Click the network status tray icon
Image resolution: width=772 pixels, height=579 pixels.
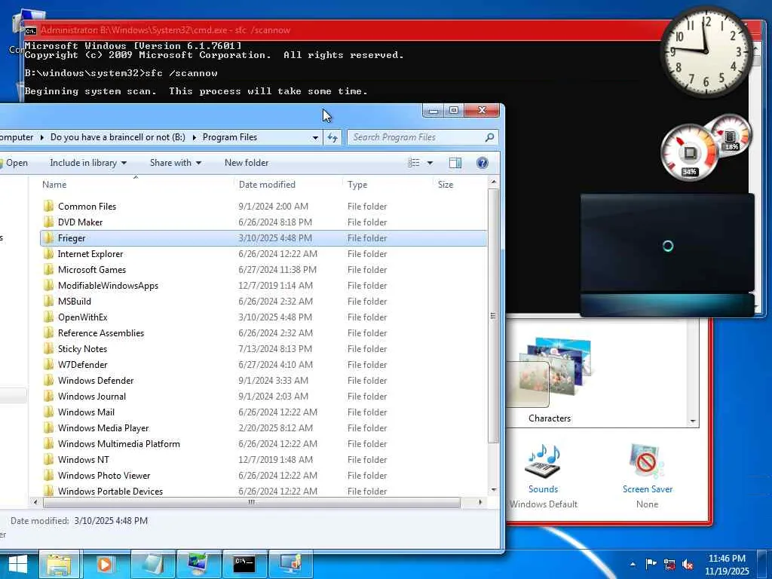click(x=669, y=564)
